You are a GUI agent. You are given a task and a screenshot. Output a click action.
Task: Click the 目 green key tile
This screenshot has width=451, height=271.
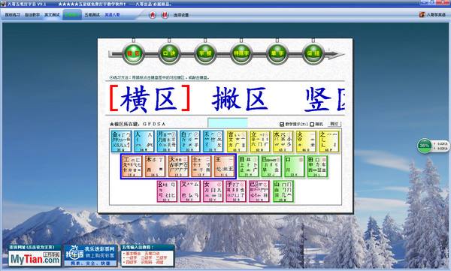pos(249,167)
